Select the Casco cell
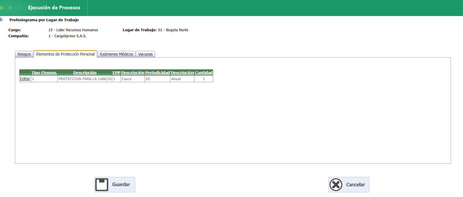 (133, 79)
